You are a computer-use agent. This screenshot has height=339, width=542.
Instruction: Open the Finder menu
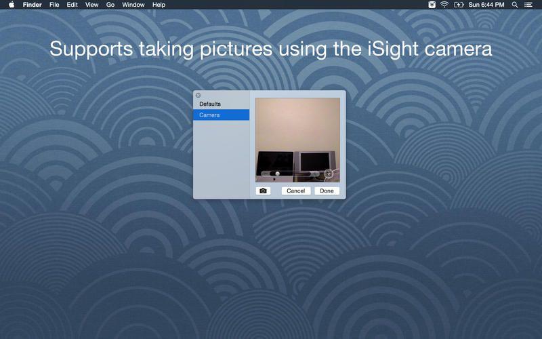32,5
